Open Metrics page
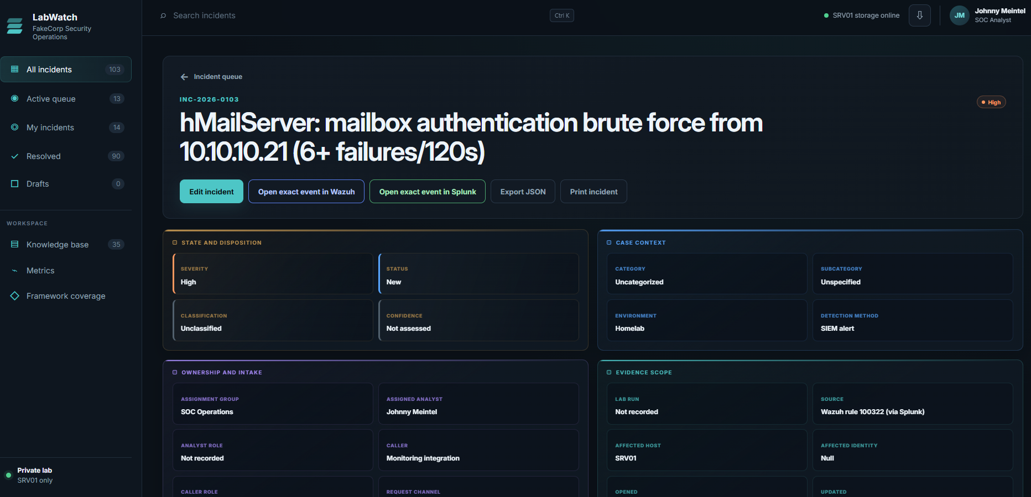 (x=66, y=271)
